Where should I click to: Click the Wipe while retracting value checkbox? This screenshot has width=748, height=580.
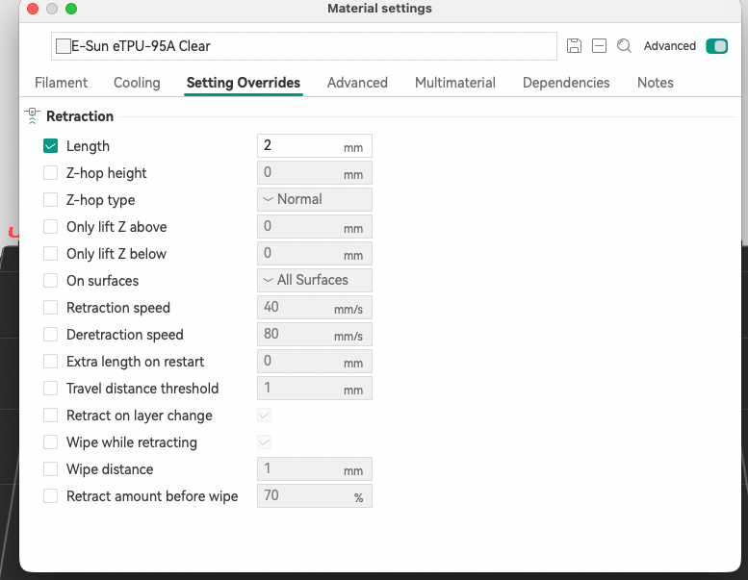265,441
